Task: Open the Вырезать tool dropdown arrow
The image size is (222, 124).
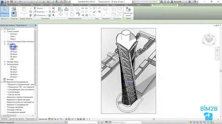Action: click(46, 12)
